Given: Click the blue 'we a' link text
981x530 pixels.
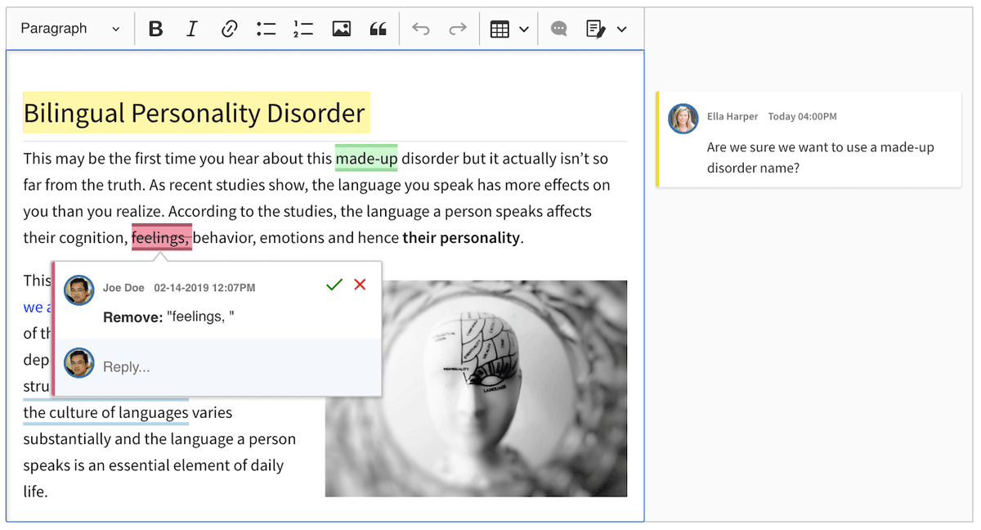Looking at the screenshot, I should [38, 308].
